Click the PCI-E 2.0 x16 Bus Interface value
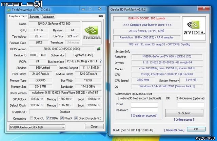The width and height of the screenshot is (217, 141). [82, 61]
